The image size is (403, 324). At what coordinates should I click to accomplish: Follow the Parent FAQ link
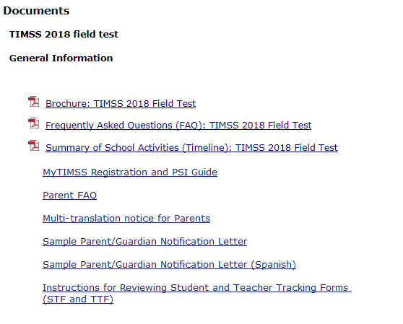coord(69,195)
